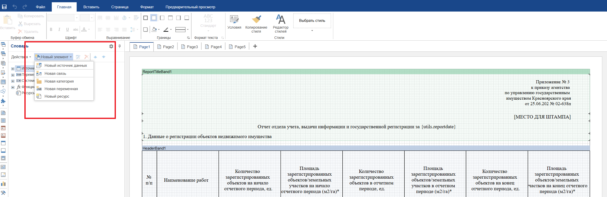Viewport: 607px width, 197px height.
Task: Click the Save icon in title bar
Action: 4,7
